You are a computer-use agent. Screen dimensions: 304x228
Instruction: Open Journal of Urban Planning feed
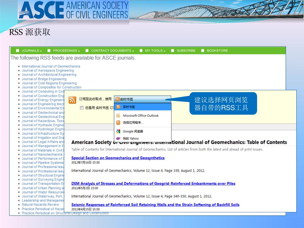[x=43, y=188]
